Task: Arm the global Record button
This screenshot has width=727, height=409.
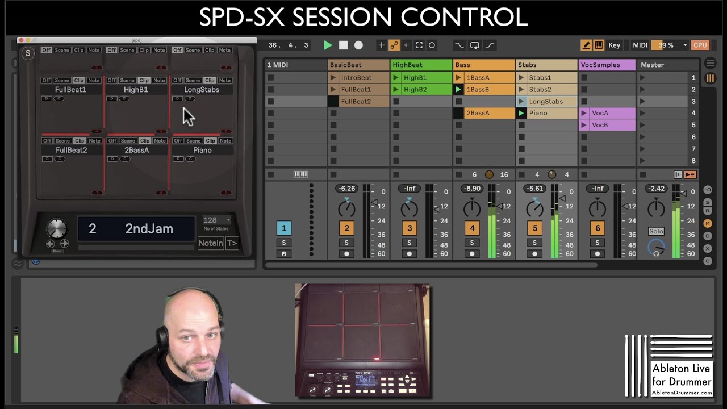Action: point(358,45)
